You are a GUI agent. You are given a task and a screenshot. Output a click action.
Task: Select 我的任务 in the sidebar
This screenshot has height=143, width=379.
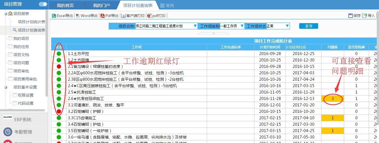coord(21,47)
